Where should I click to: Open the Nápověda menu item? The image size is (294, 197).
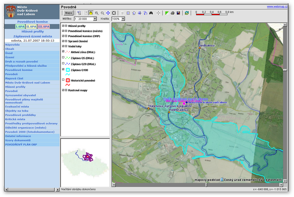pyautogui.click(x=13, y=45)
